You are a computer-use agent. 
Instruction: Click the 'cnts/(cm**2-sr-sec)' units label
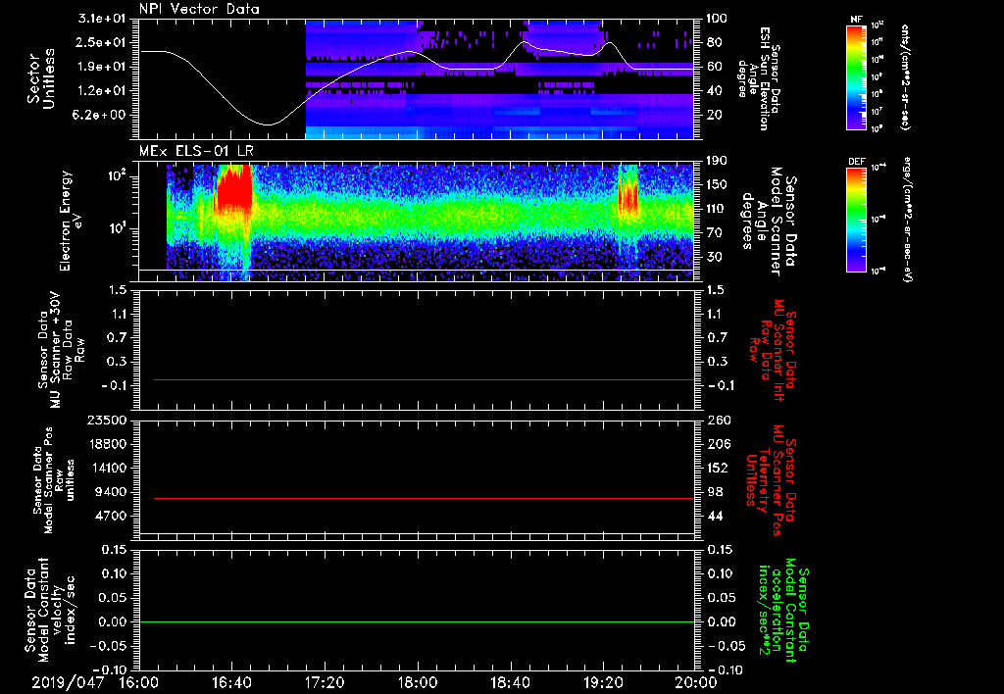tap(905, 76)
